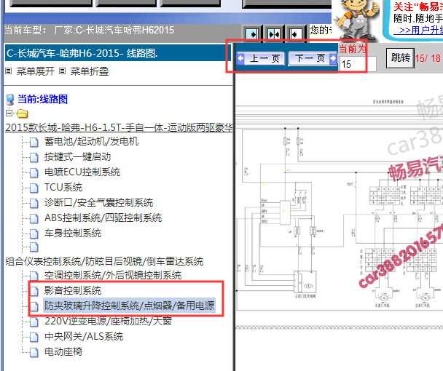Screen dimensions: 443x371
Task: Click page icon beside 防夹玻璃升降控制系统
Action: [x=34, y=306]
